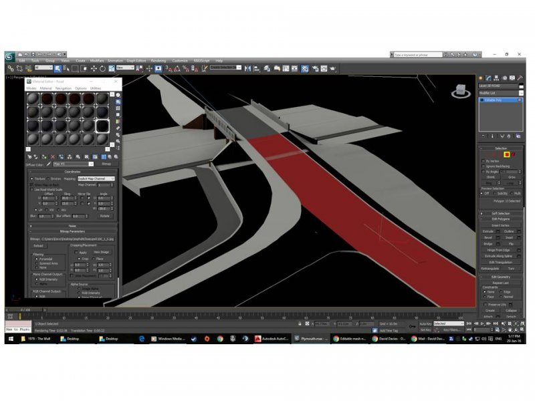Select the Pyramidal filtering radio button
Image resolution: width=535 pixels, height=401 pixels.
click(x=36, y=257)
